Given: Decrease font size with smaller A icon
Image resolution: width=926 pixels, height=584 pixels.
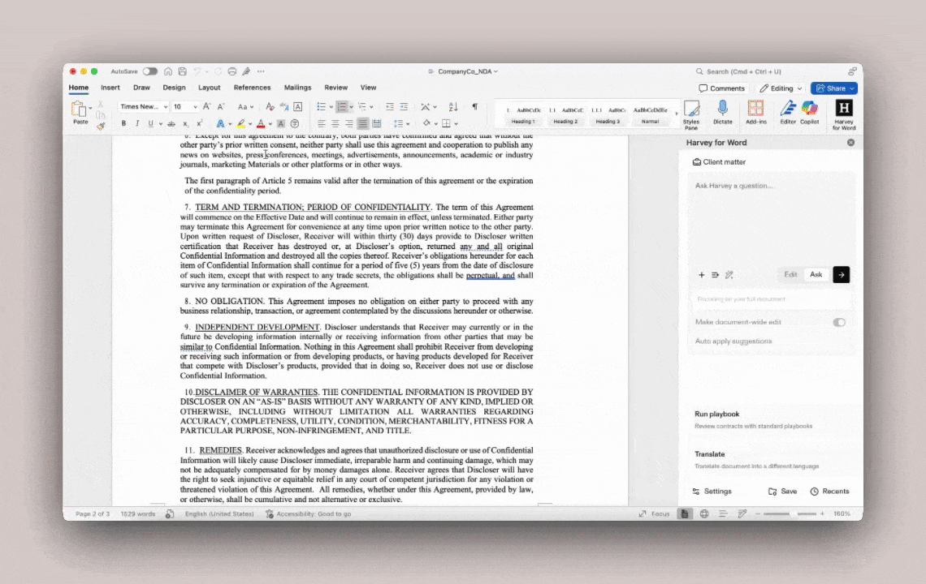Looking at the screenshot, I should (x=221, y=107).
